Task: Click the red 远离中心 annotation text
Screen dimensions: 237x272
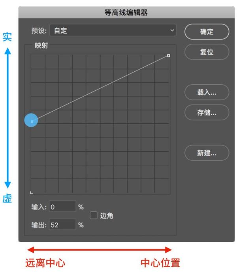Action: coord(45,263)
